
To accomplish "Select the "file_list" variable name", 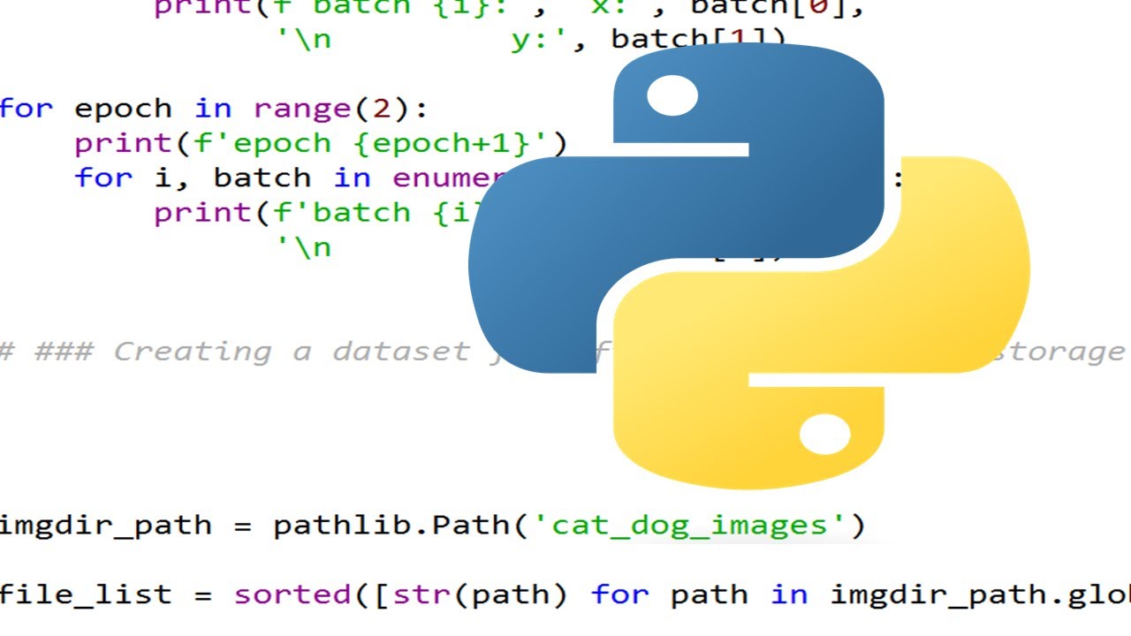I will point(87,594).
